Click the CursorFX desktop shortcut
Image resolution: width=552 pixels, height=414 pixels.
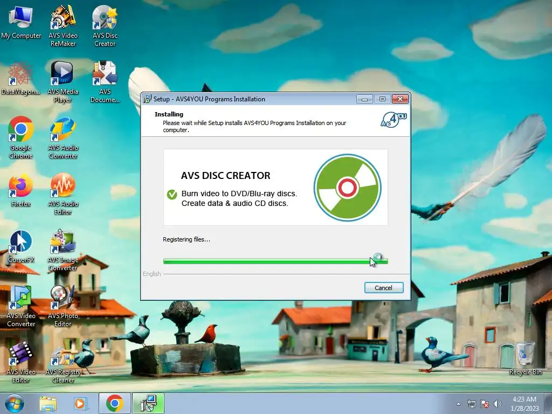(x=21, y=246)
